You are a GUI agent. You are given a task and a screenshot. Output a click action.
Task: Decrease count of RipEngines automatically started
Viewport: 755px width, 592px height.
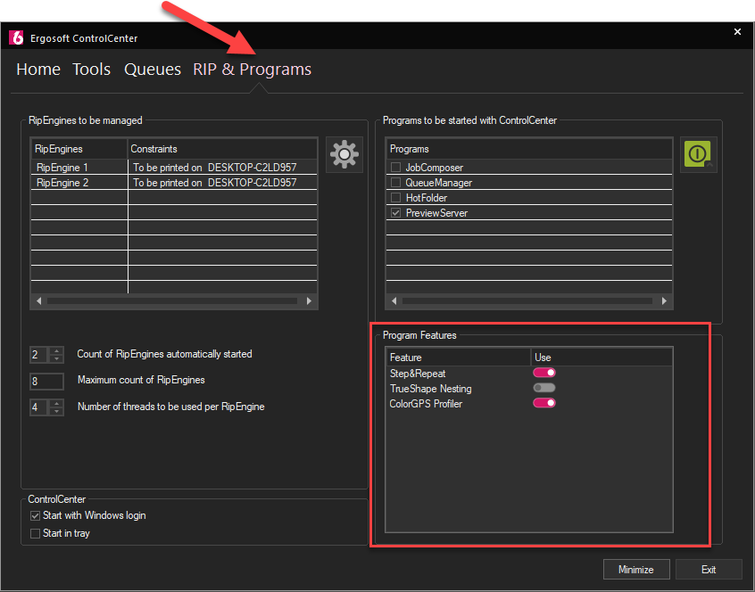pos(57,358)
